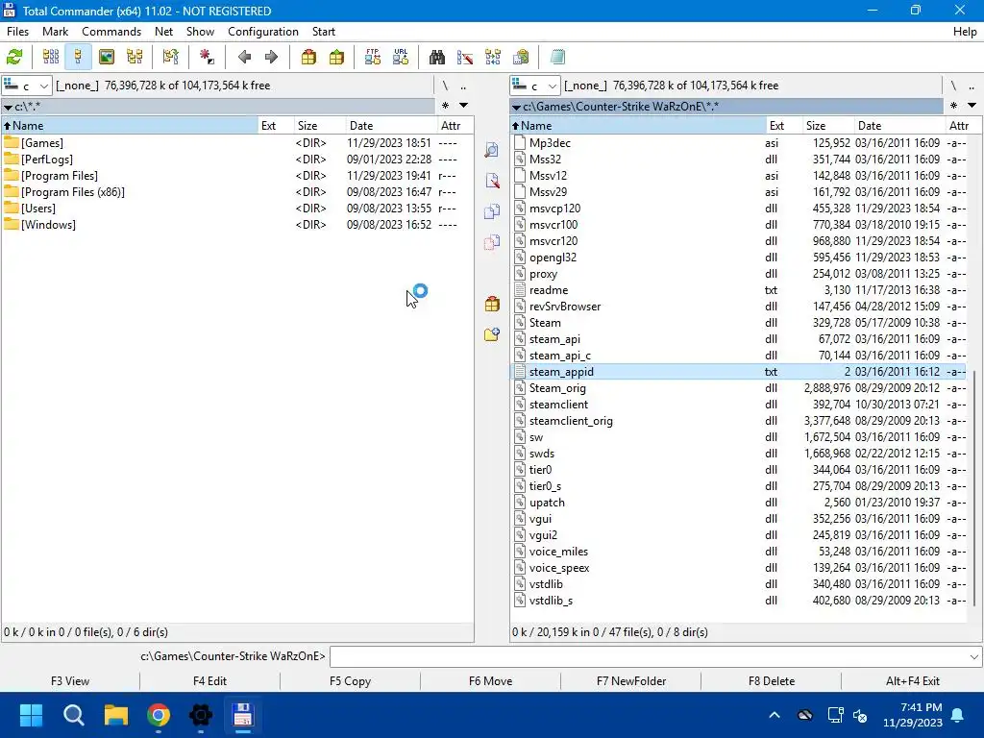
Task: Click the red asterisk filter toolbar icon
Action: tap(207, 57)
